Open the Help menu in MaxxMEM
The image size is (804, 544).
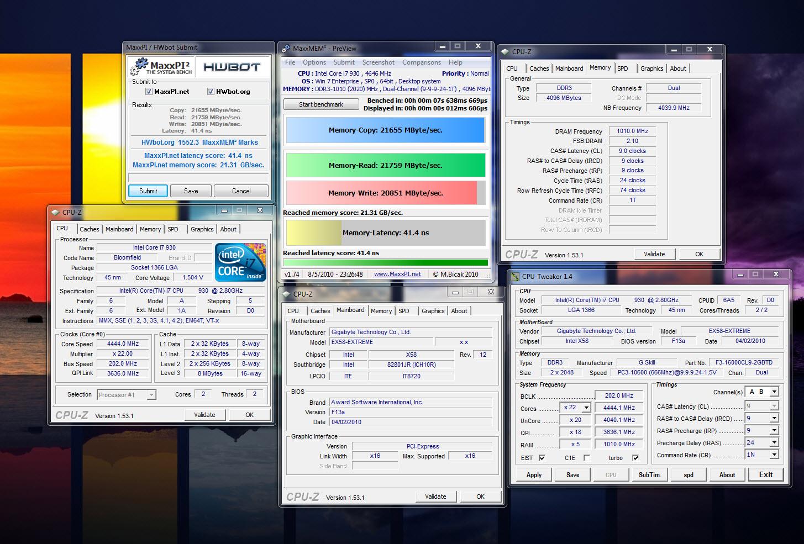click(455, 62)
